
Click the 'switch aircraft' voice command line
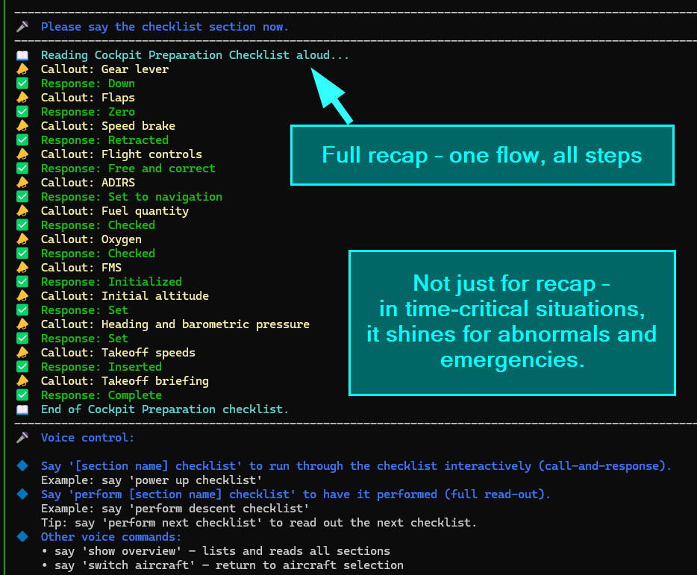(x=222, y=565)
